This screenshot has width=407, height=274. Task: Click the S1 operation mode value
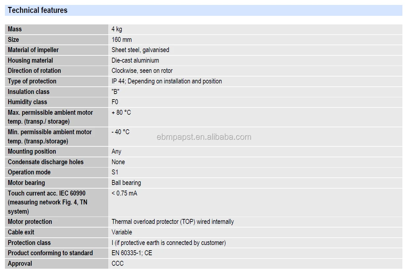[115, 172]
